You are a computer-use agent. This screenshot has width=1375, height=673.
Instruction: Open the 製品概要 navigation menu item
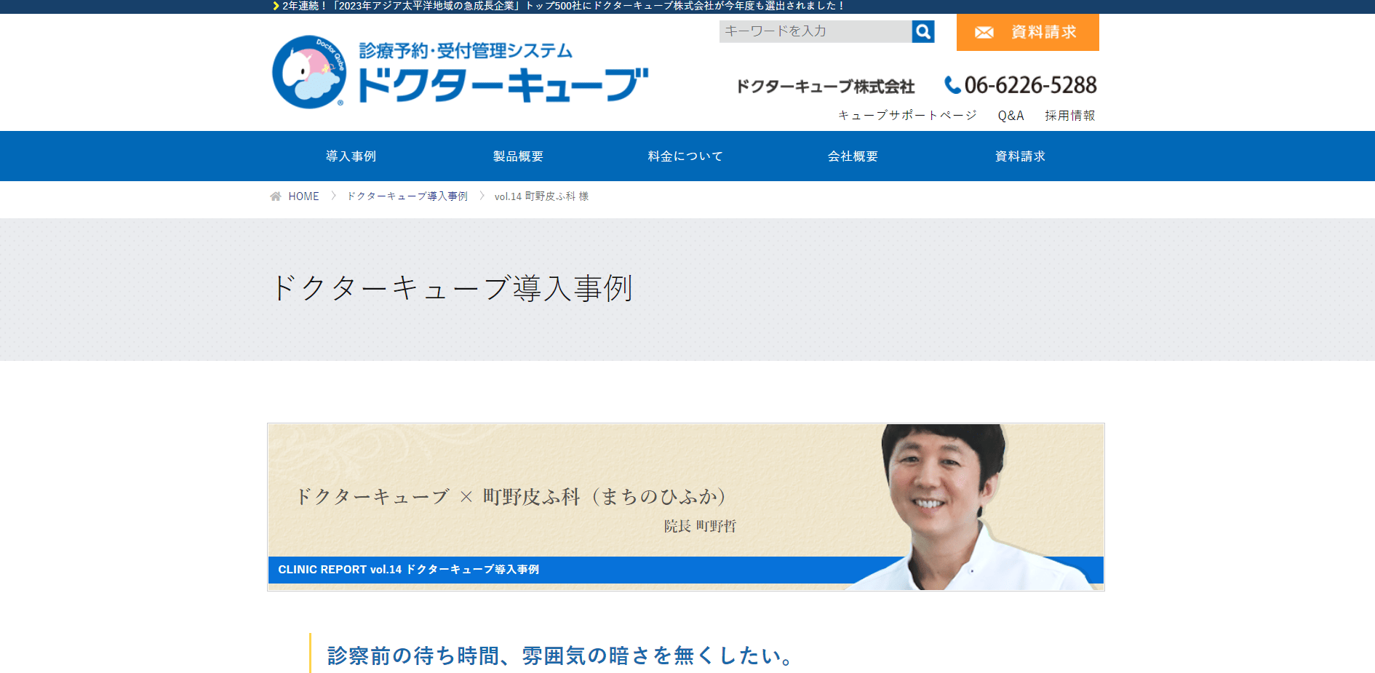pos(518,156)
